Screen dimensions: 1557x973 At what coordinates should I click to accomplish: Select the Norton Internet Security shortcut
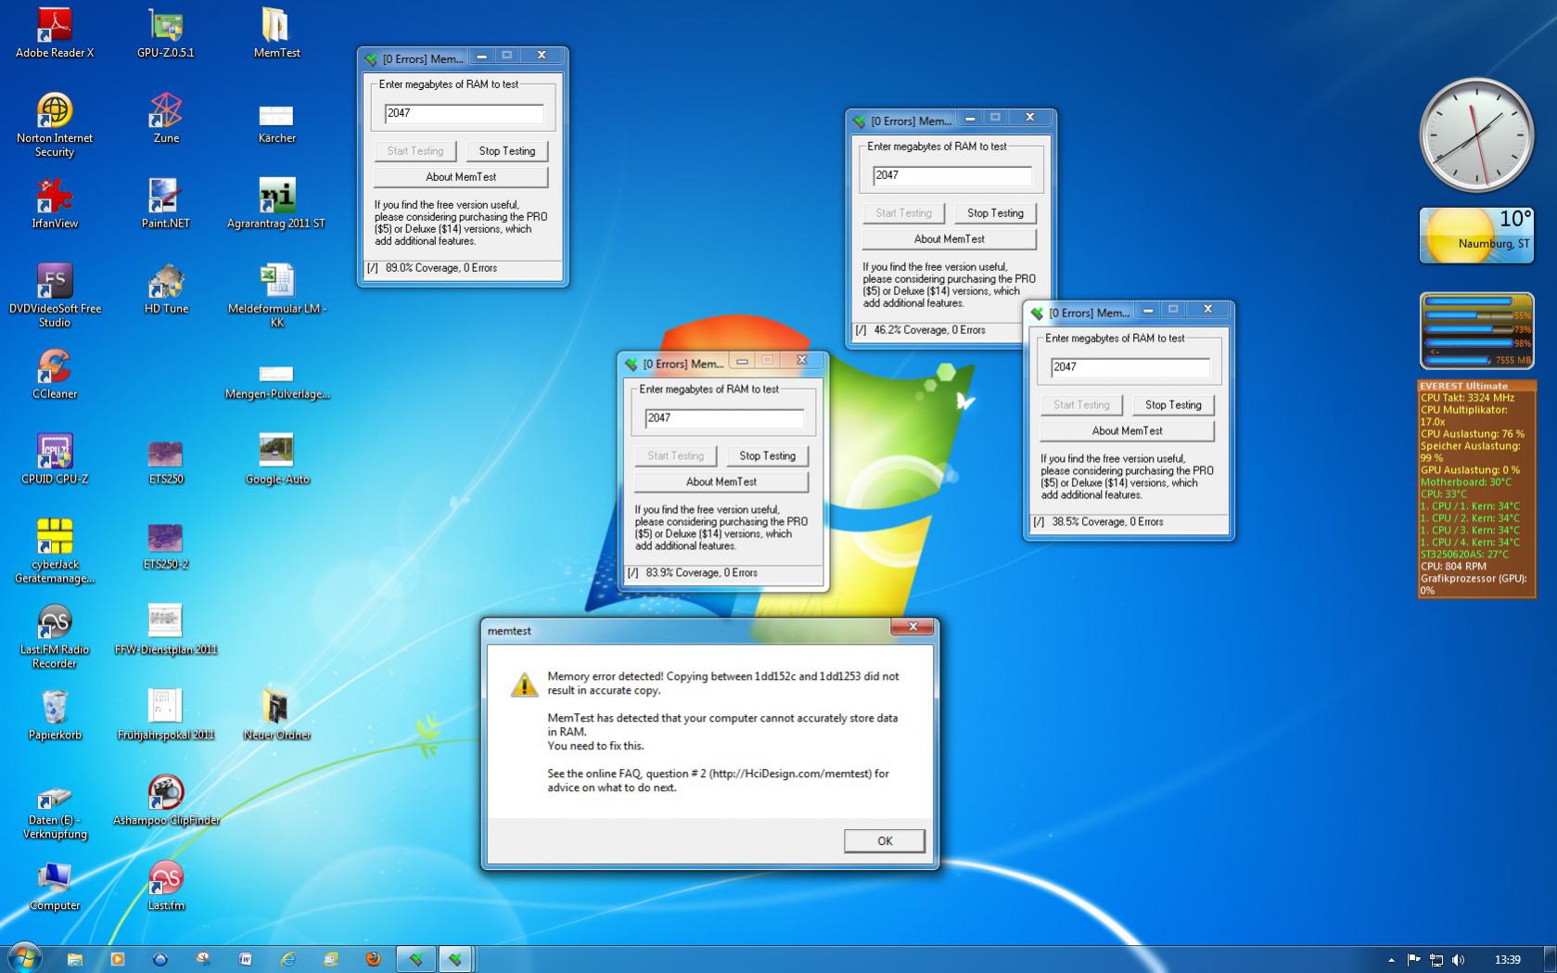pos(55,125)
